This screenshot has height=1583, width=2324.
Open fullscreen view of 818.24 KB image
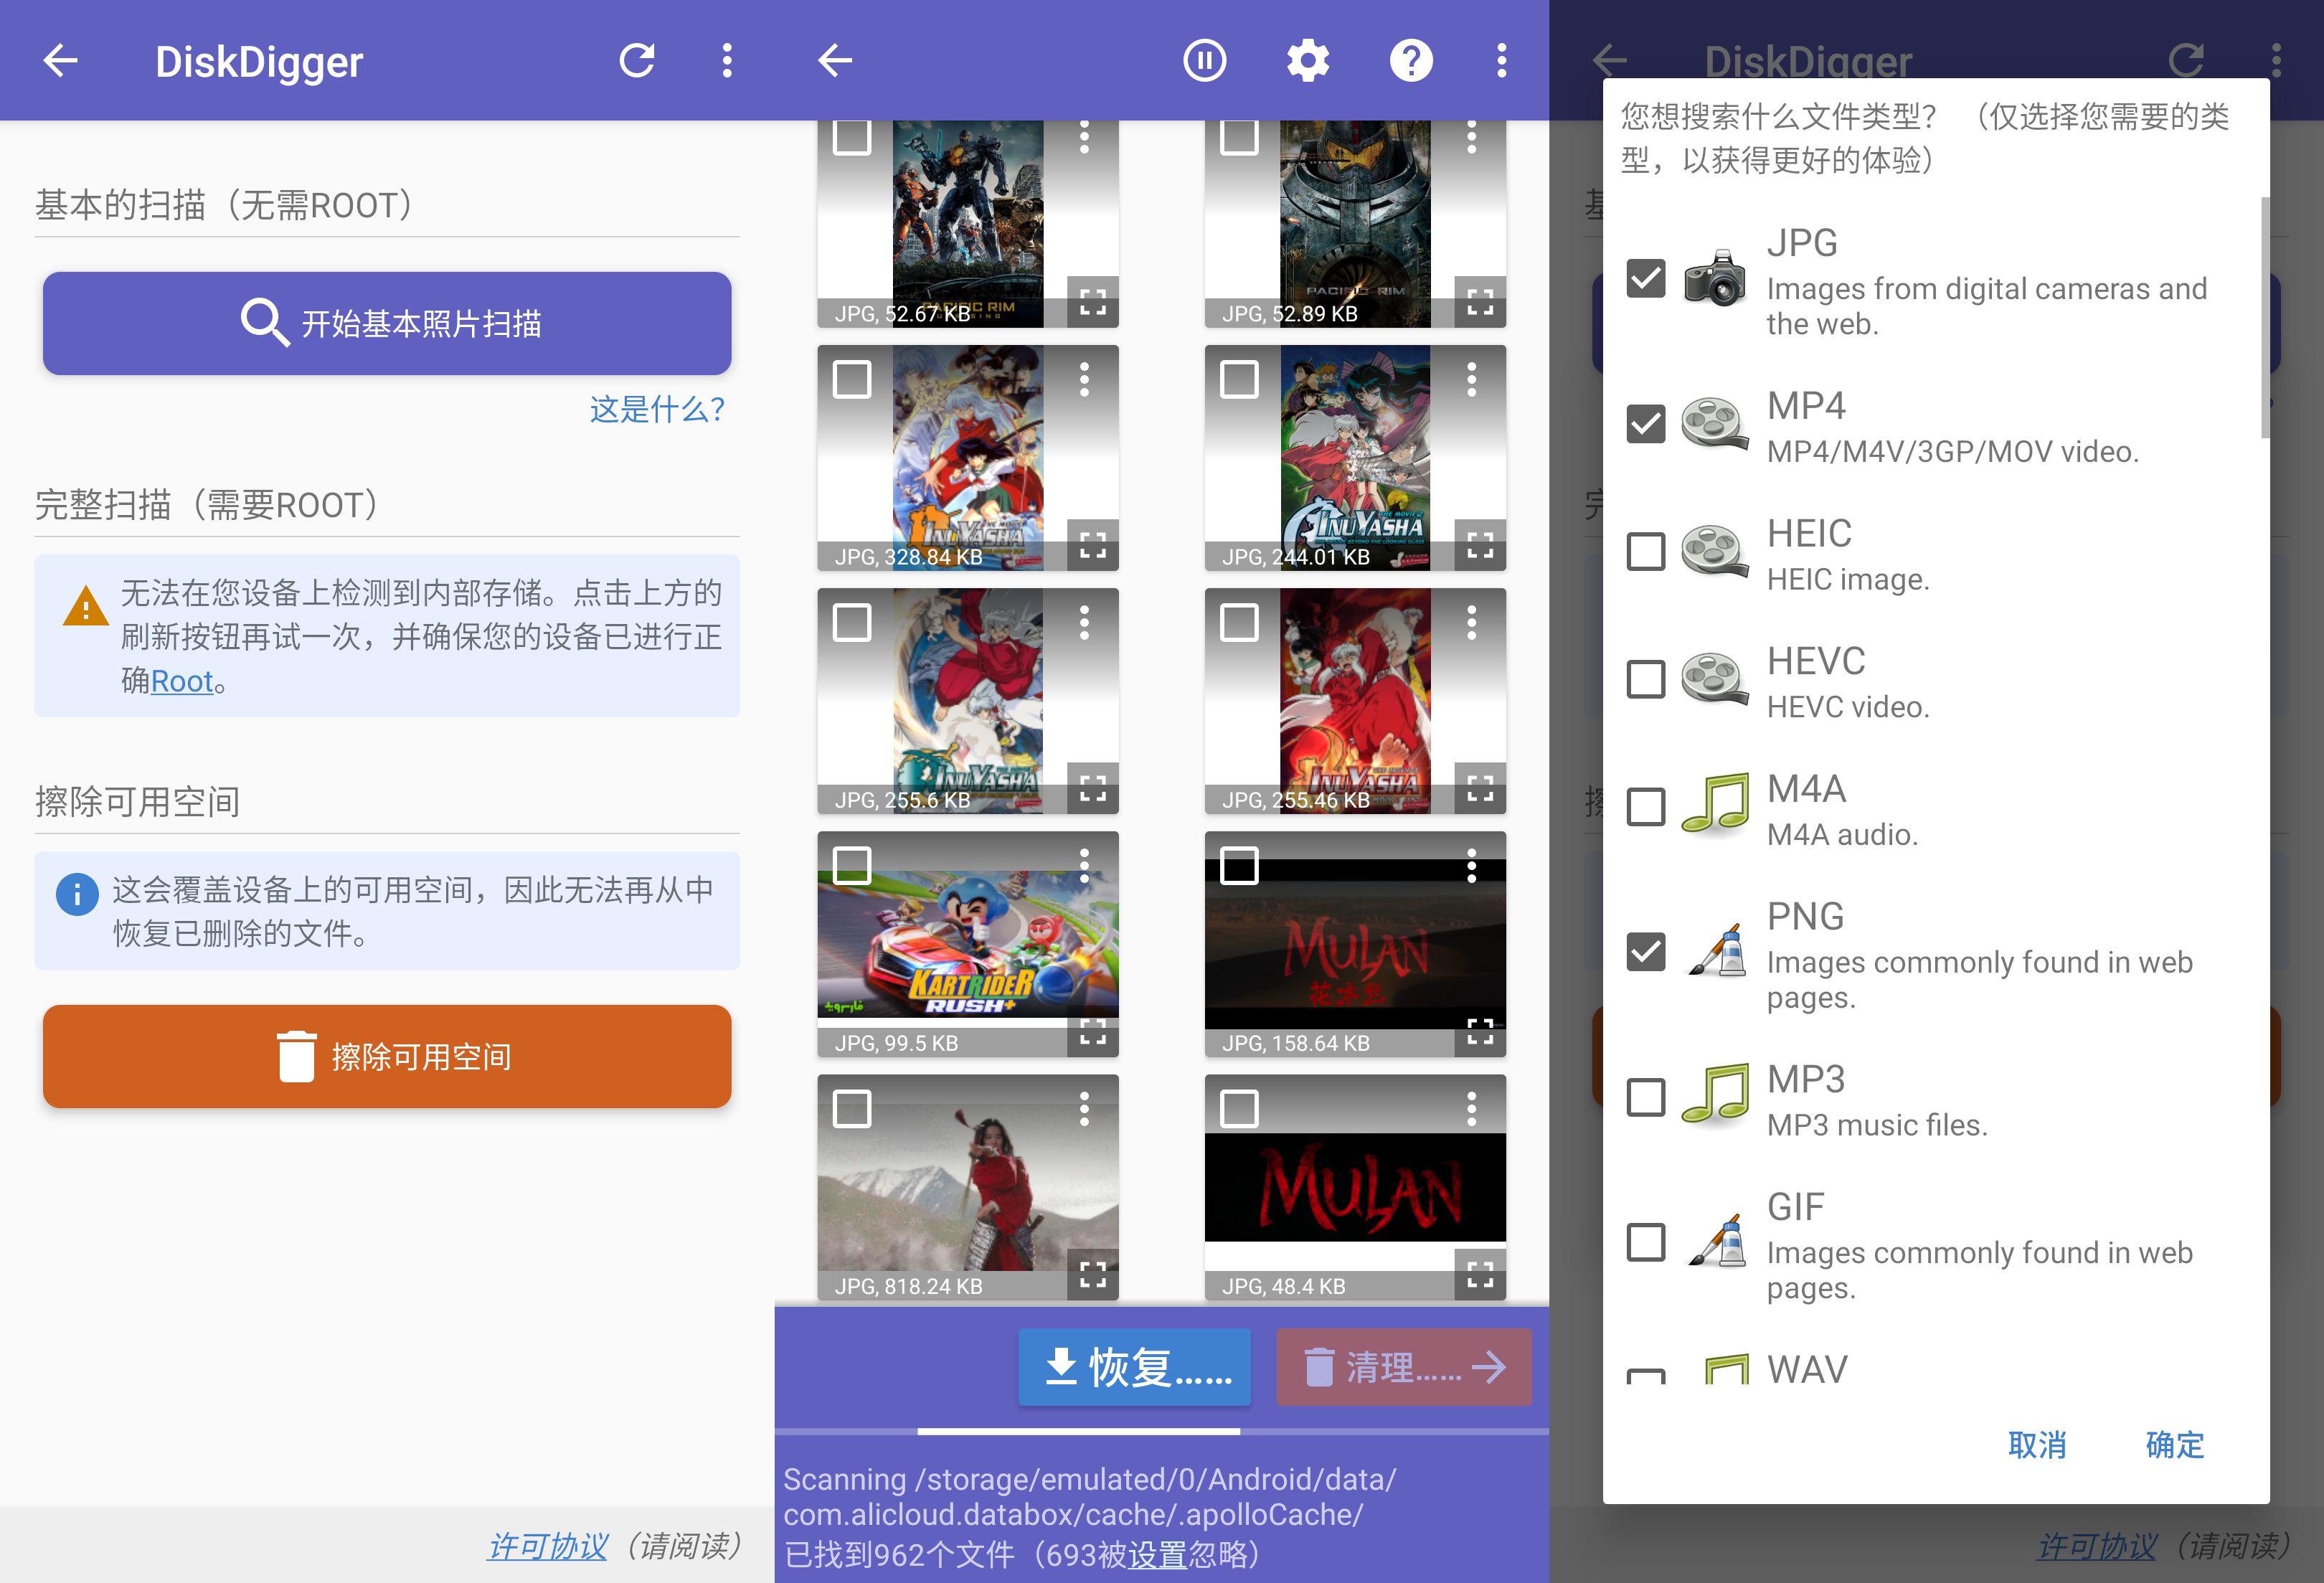pyautogui.click(x=1092, y=1274)
